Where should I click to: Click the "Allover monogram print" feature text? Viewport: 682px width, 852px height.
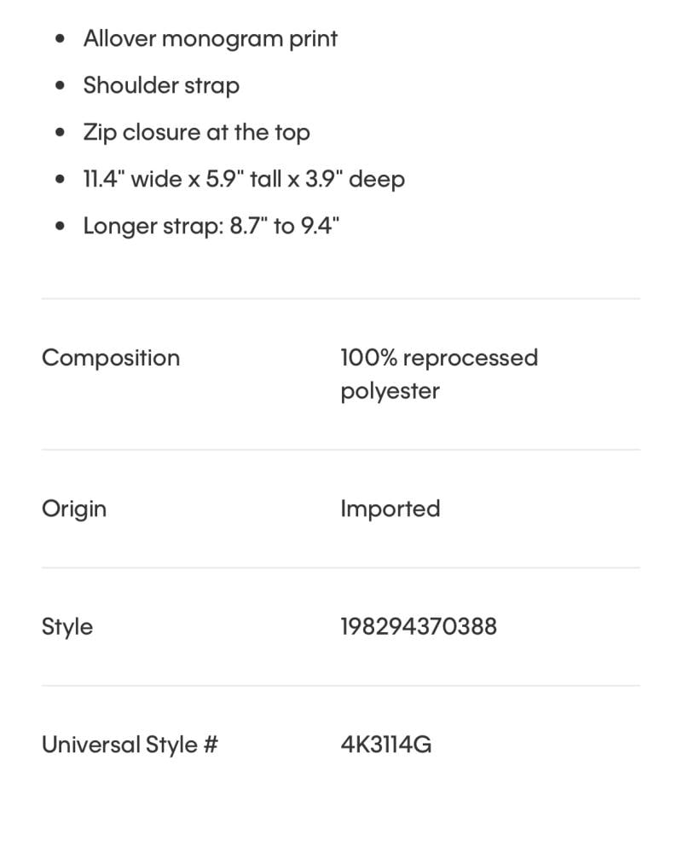[x=210, y=39]
